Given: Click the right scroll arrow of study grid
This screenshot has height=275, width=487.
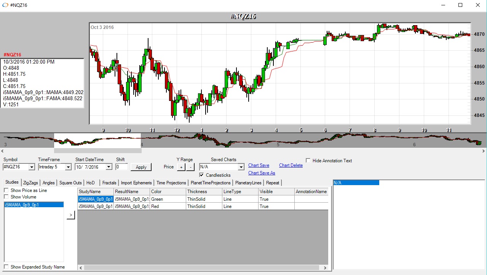Looking at the screenshot, I should tap(325, 268).
